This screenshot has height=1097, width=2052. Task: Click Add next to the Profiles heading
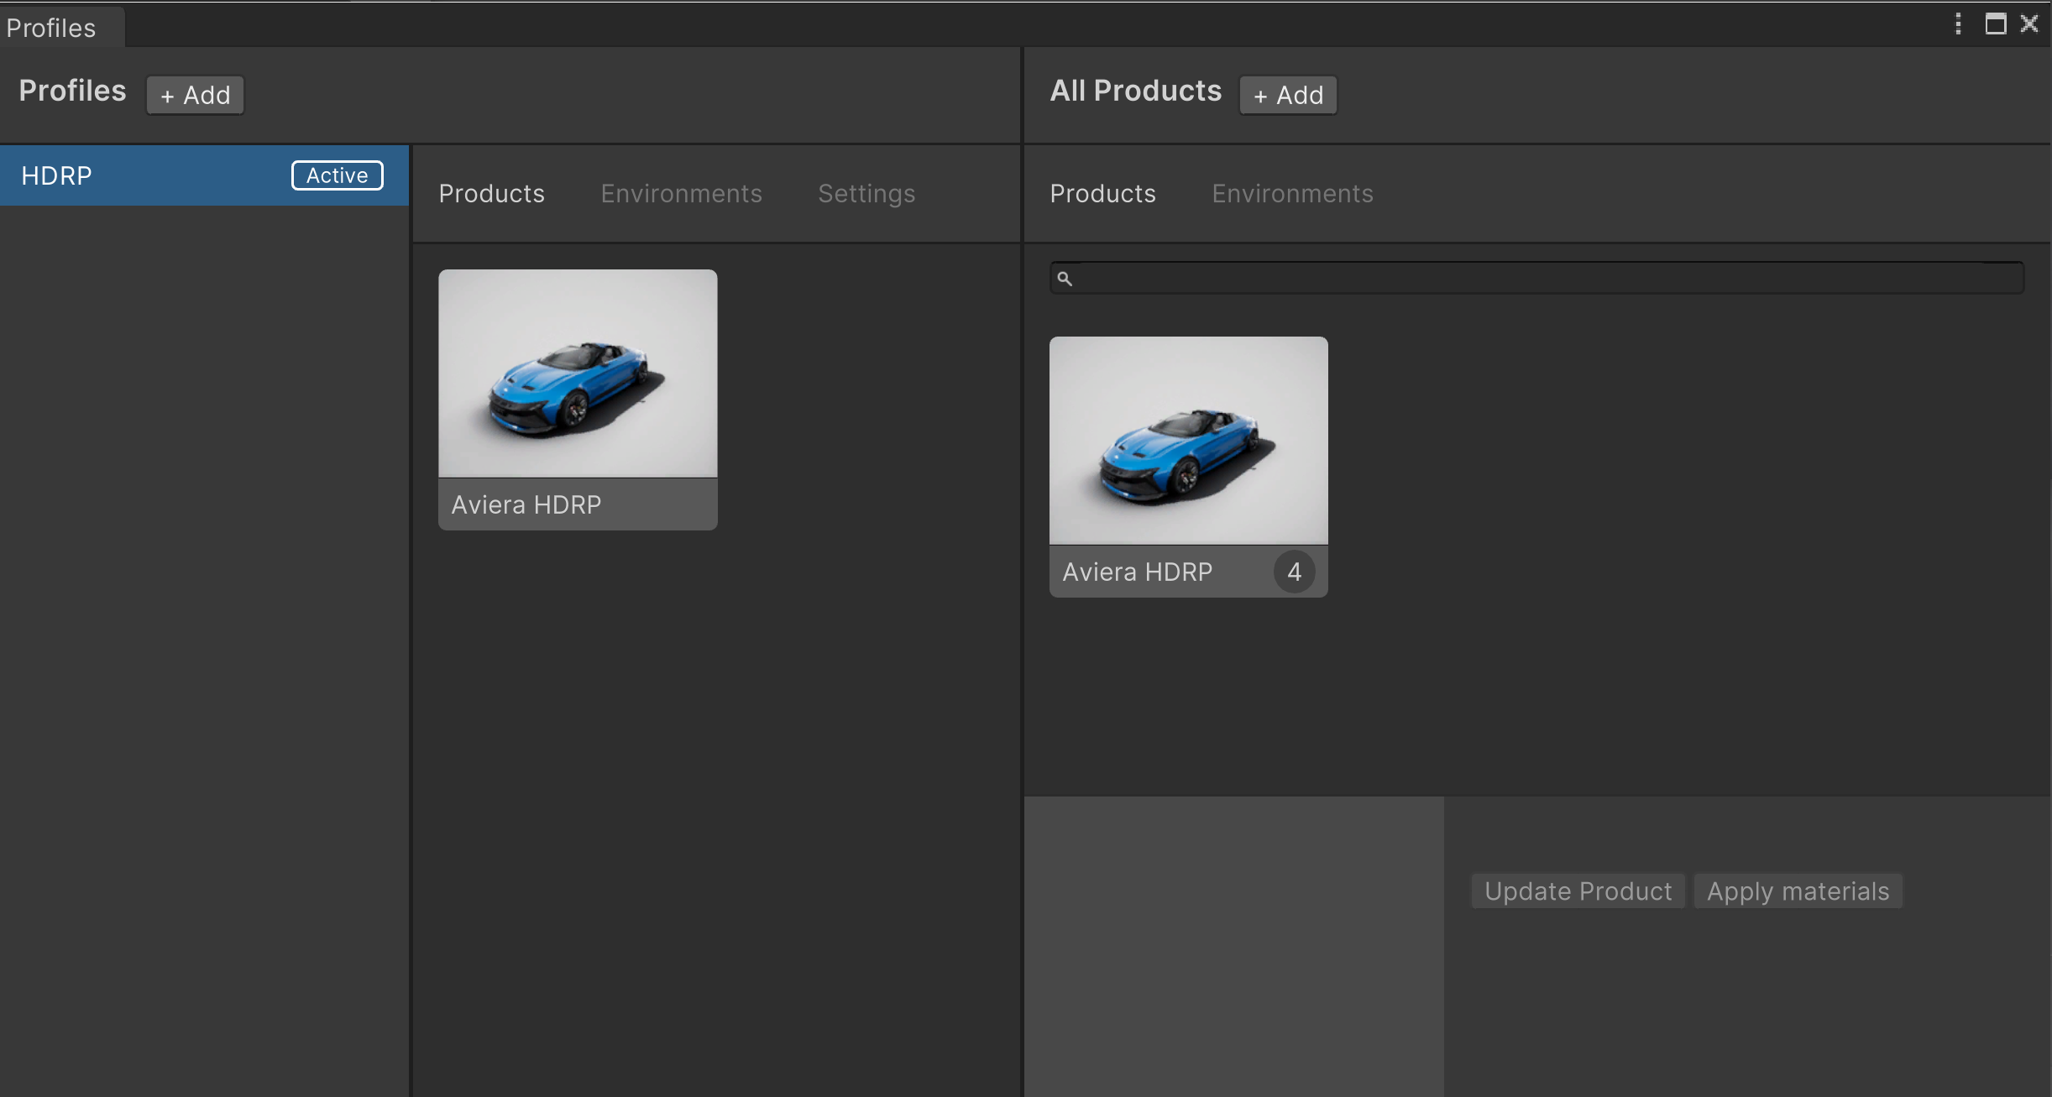[194, 95]
